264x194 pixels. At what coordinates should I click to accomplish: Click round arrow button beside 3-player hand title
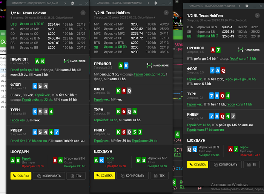[x=257, y=16]
